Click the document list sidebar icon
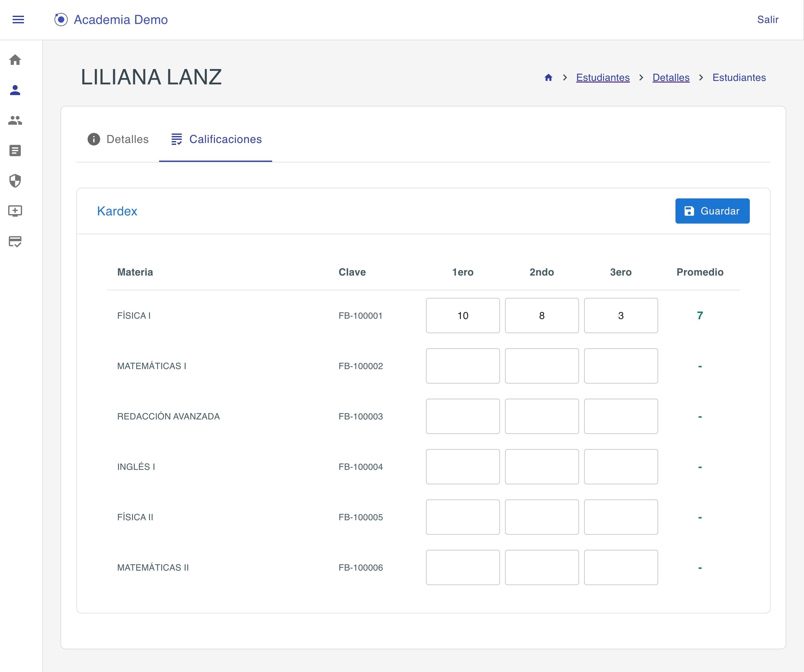Screen dimensions: 804x672 (x=15, y=151)
